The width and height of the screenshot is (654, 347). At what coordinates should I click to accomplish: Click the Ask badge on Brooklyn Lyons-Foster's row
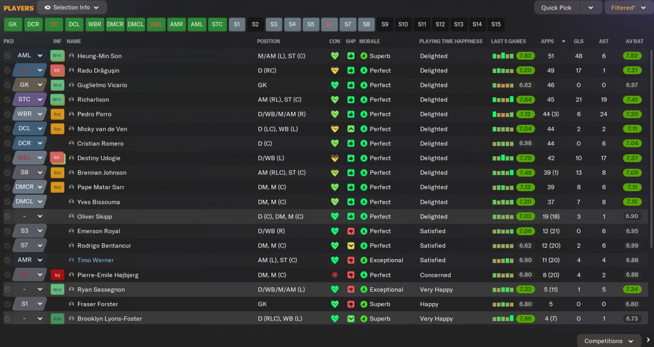pyautogui.click(x=57, y=318)
